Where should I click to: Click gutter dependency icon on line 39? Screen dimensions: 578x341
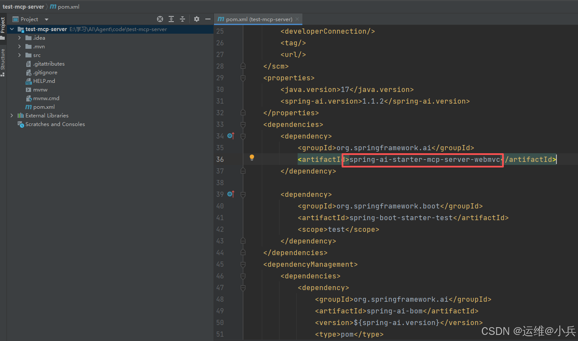pyautogui.click(x=231, y=194)
